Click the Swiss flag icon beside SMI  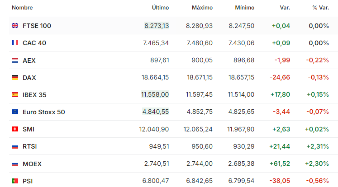pos(15,129)
